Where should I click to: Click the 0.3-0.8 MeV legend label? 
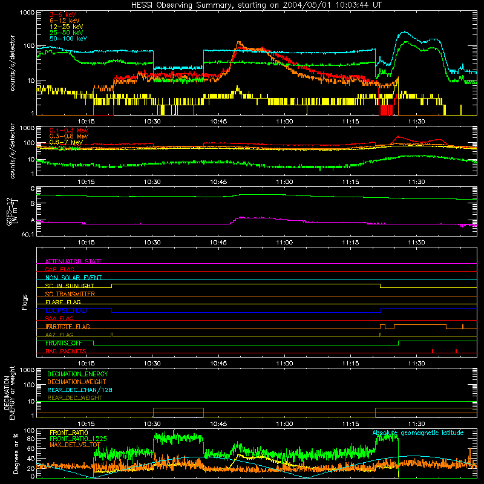(69, 136)
